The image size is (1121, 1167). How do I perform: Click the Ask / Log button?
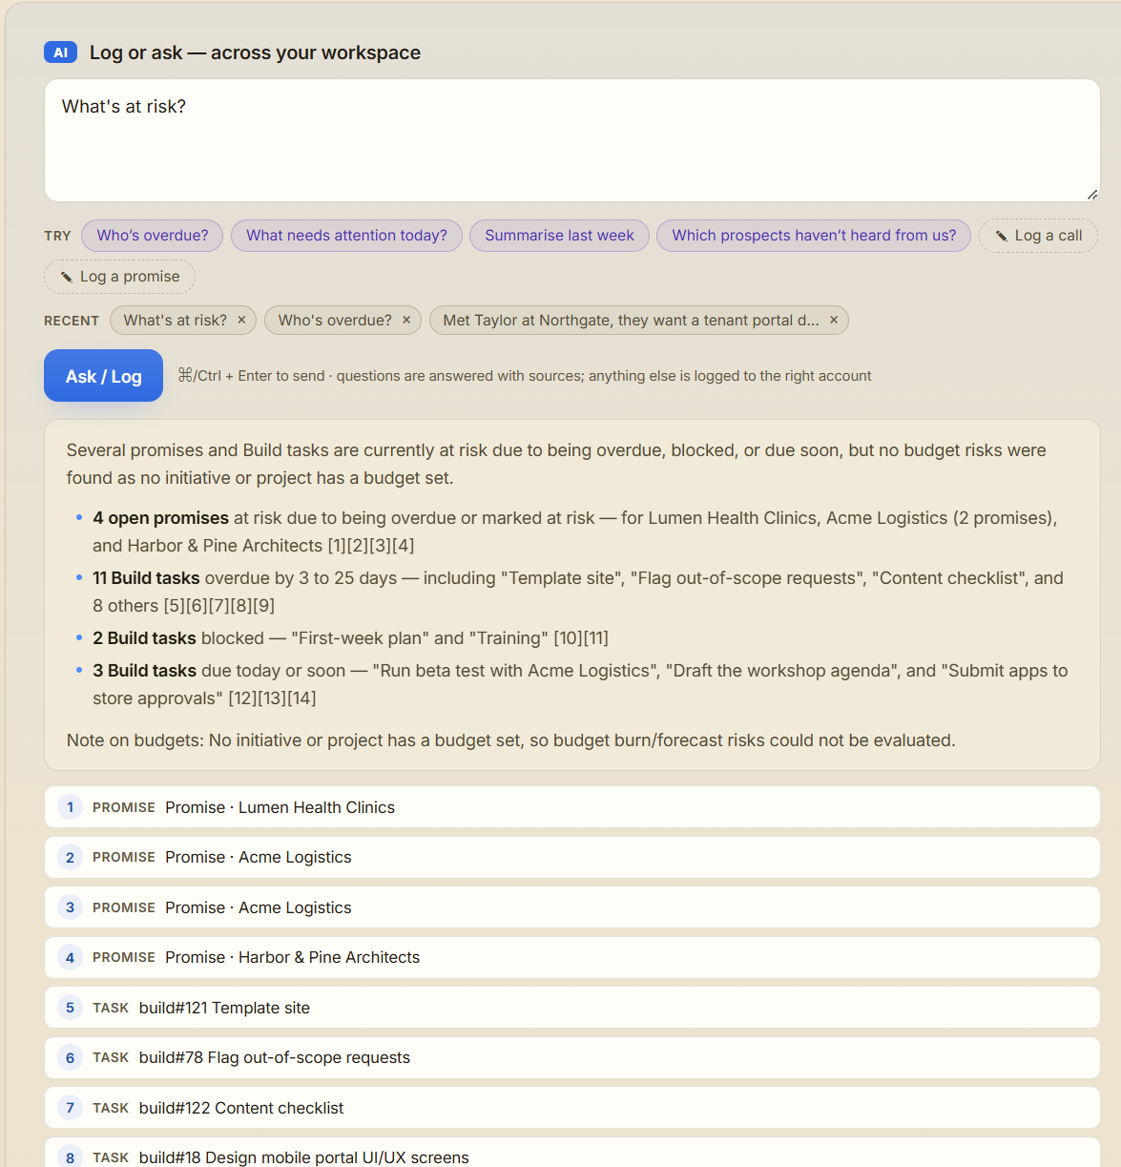point(103,376)
